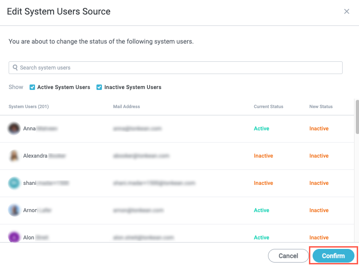Click the Mail Address column header

coord(126,107)
